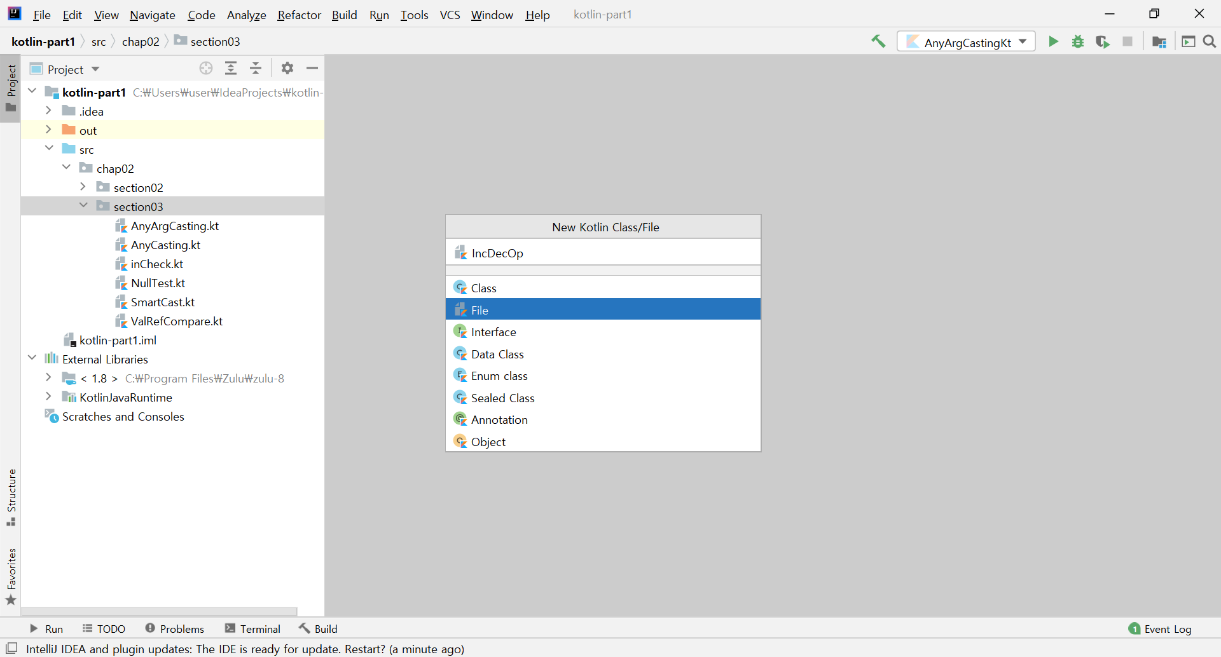The image size is (1221, 657).
Task: Click the Run Anything icon beside the search icon
Action: coord(1188,41)
